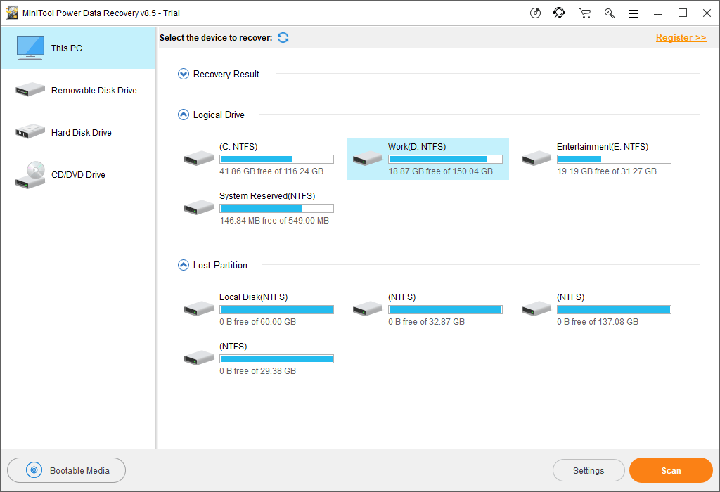The height and width of the screenshot is (492, 720).
Task: Click the Local Disk 60.00 GB usage bar
Action: pos(277,310)
